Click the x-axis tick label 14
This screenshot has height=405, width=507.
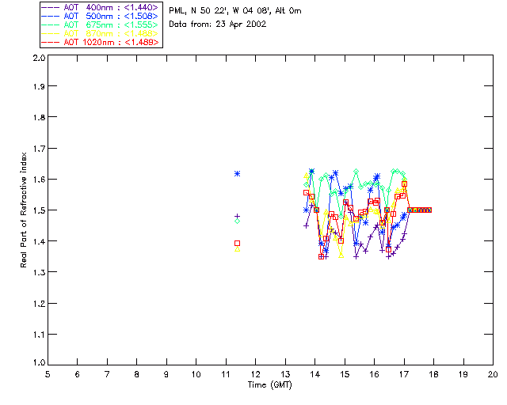[315, 374]
